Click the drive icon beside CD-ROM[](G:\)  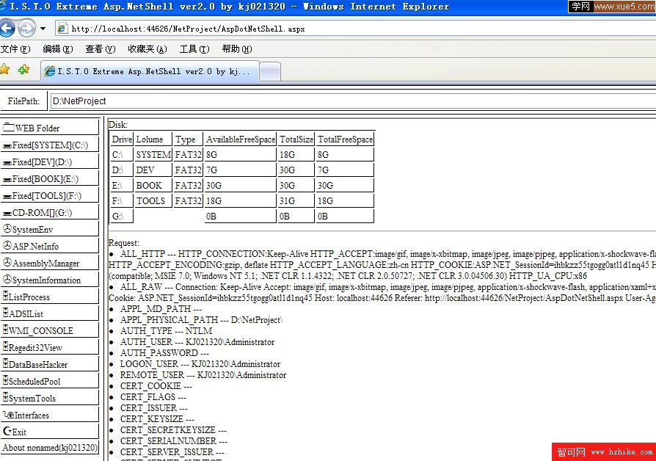[x=7, y=214]
